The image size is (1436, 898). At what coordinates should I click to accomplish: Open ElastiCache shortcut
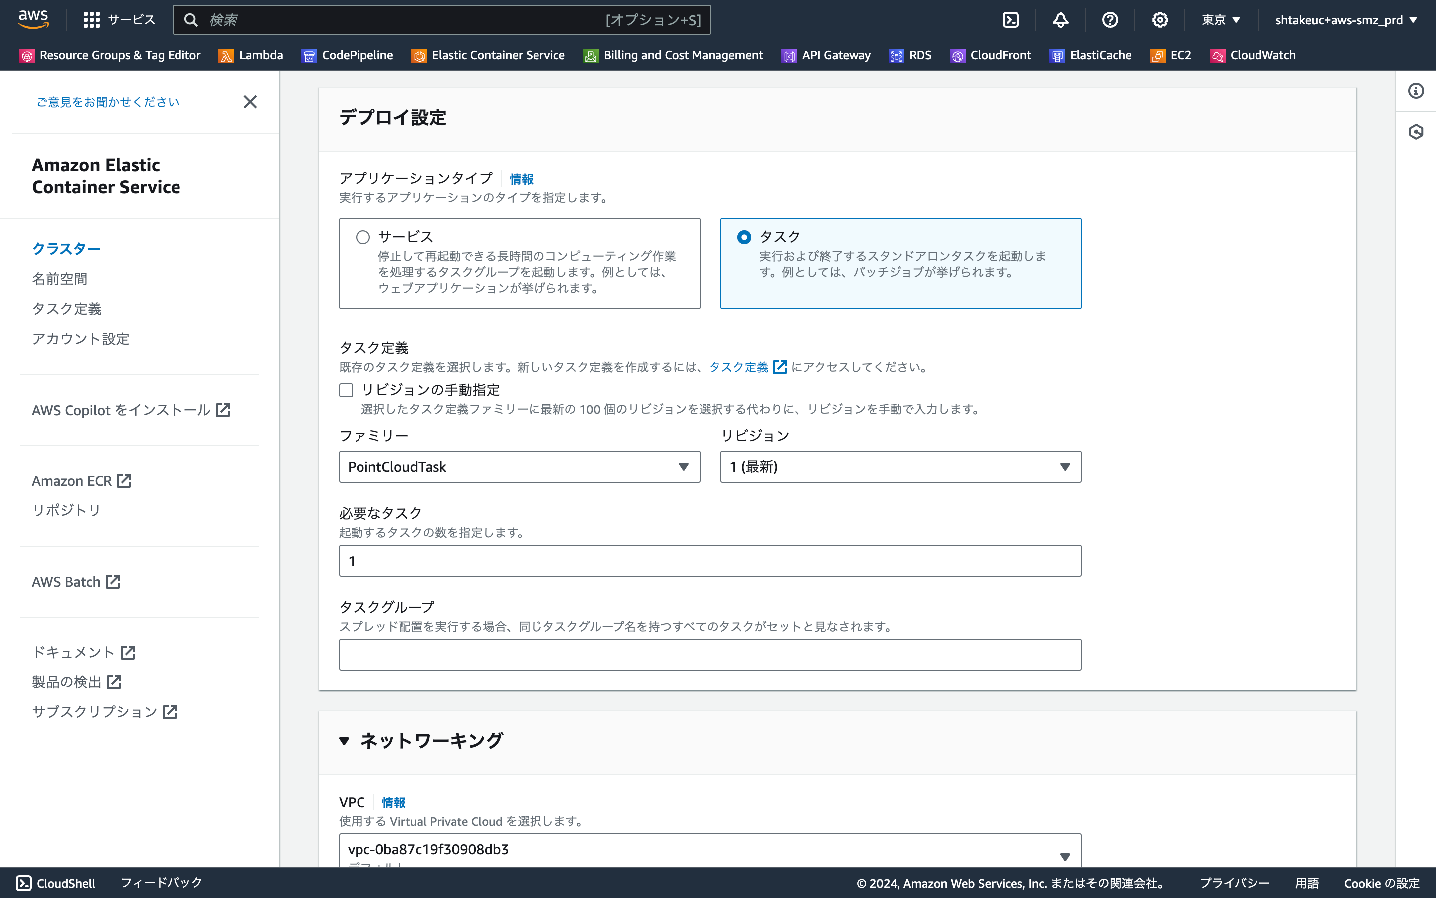point(1090,55)
